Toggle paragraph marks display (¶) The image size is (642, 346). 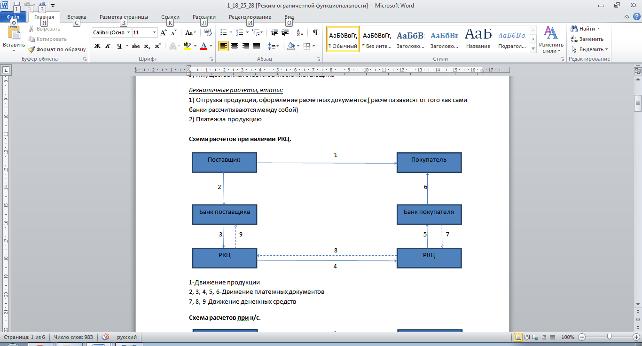[315, 32]
